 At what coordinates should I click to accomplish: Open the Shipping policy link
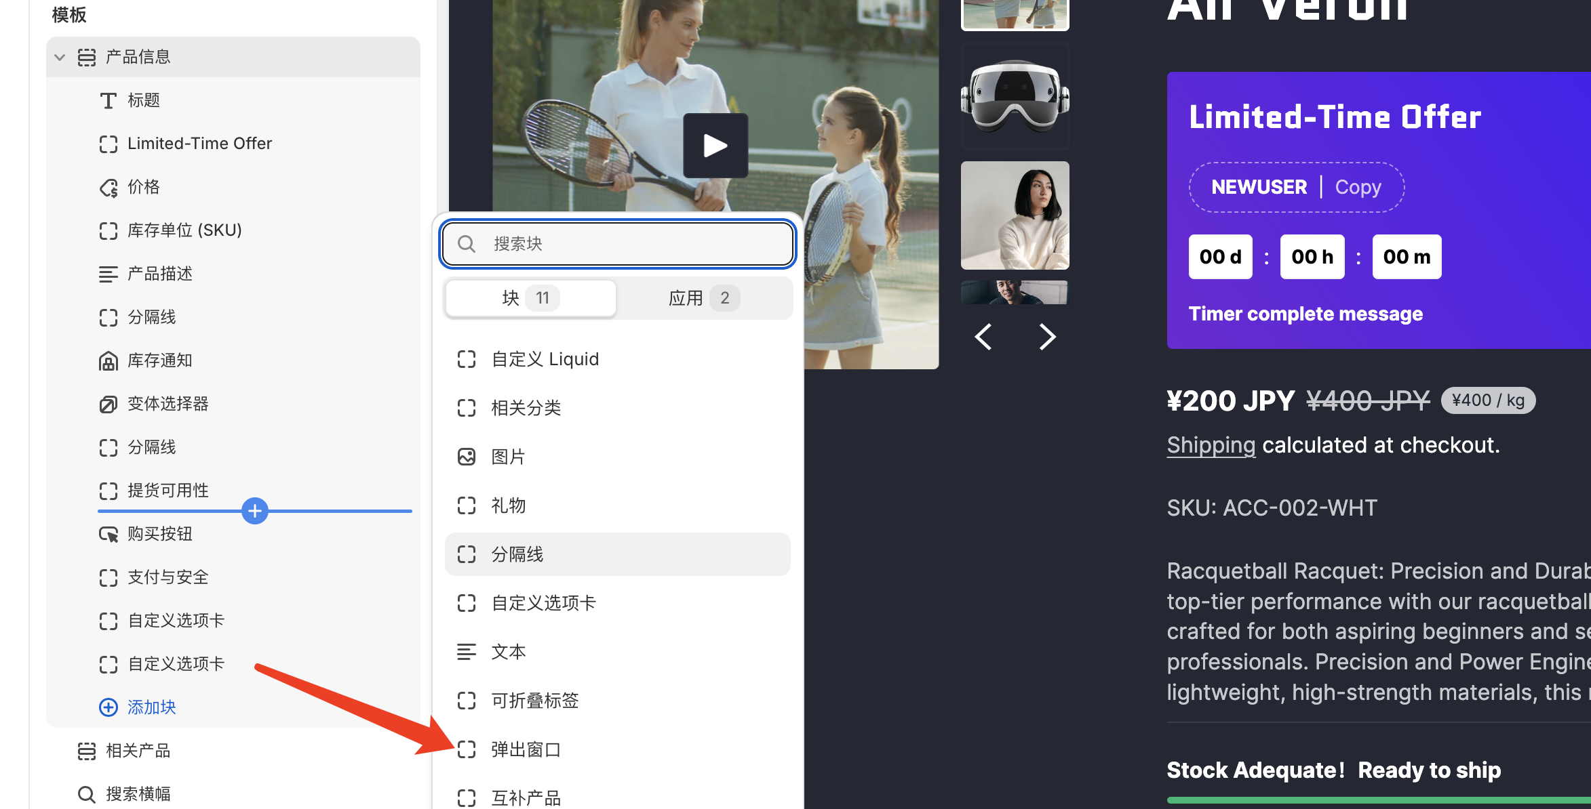[x=1211, y=445]
